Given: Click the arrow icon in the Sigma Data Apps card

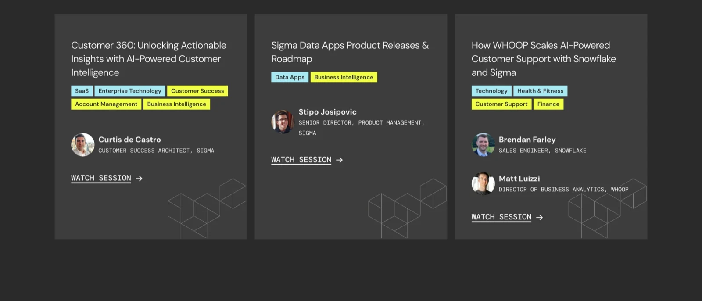Looking at the screenshot, I should coord(339,160).
